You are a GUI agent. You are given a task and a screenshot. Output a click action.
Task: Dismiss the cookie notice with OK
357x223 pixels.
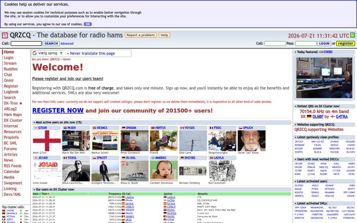(88, 24)
